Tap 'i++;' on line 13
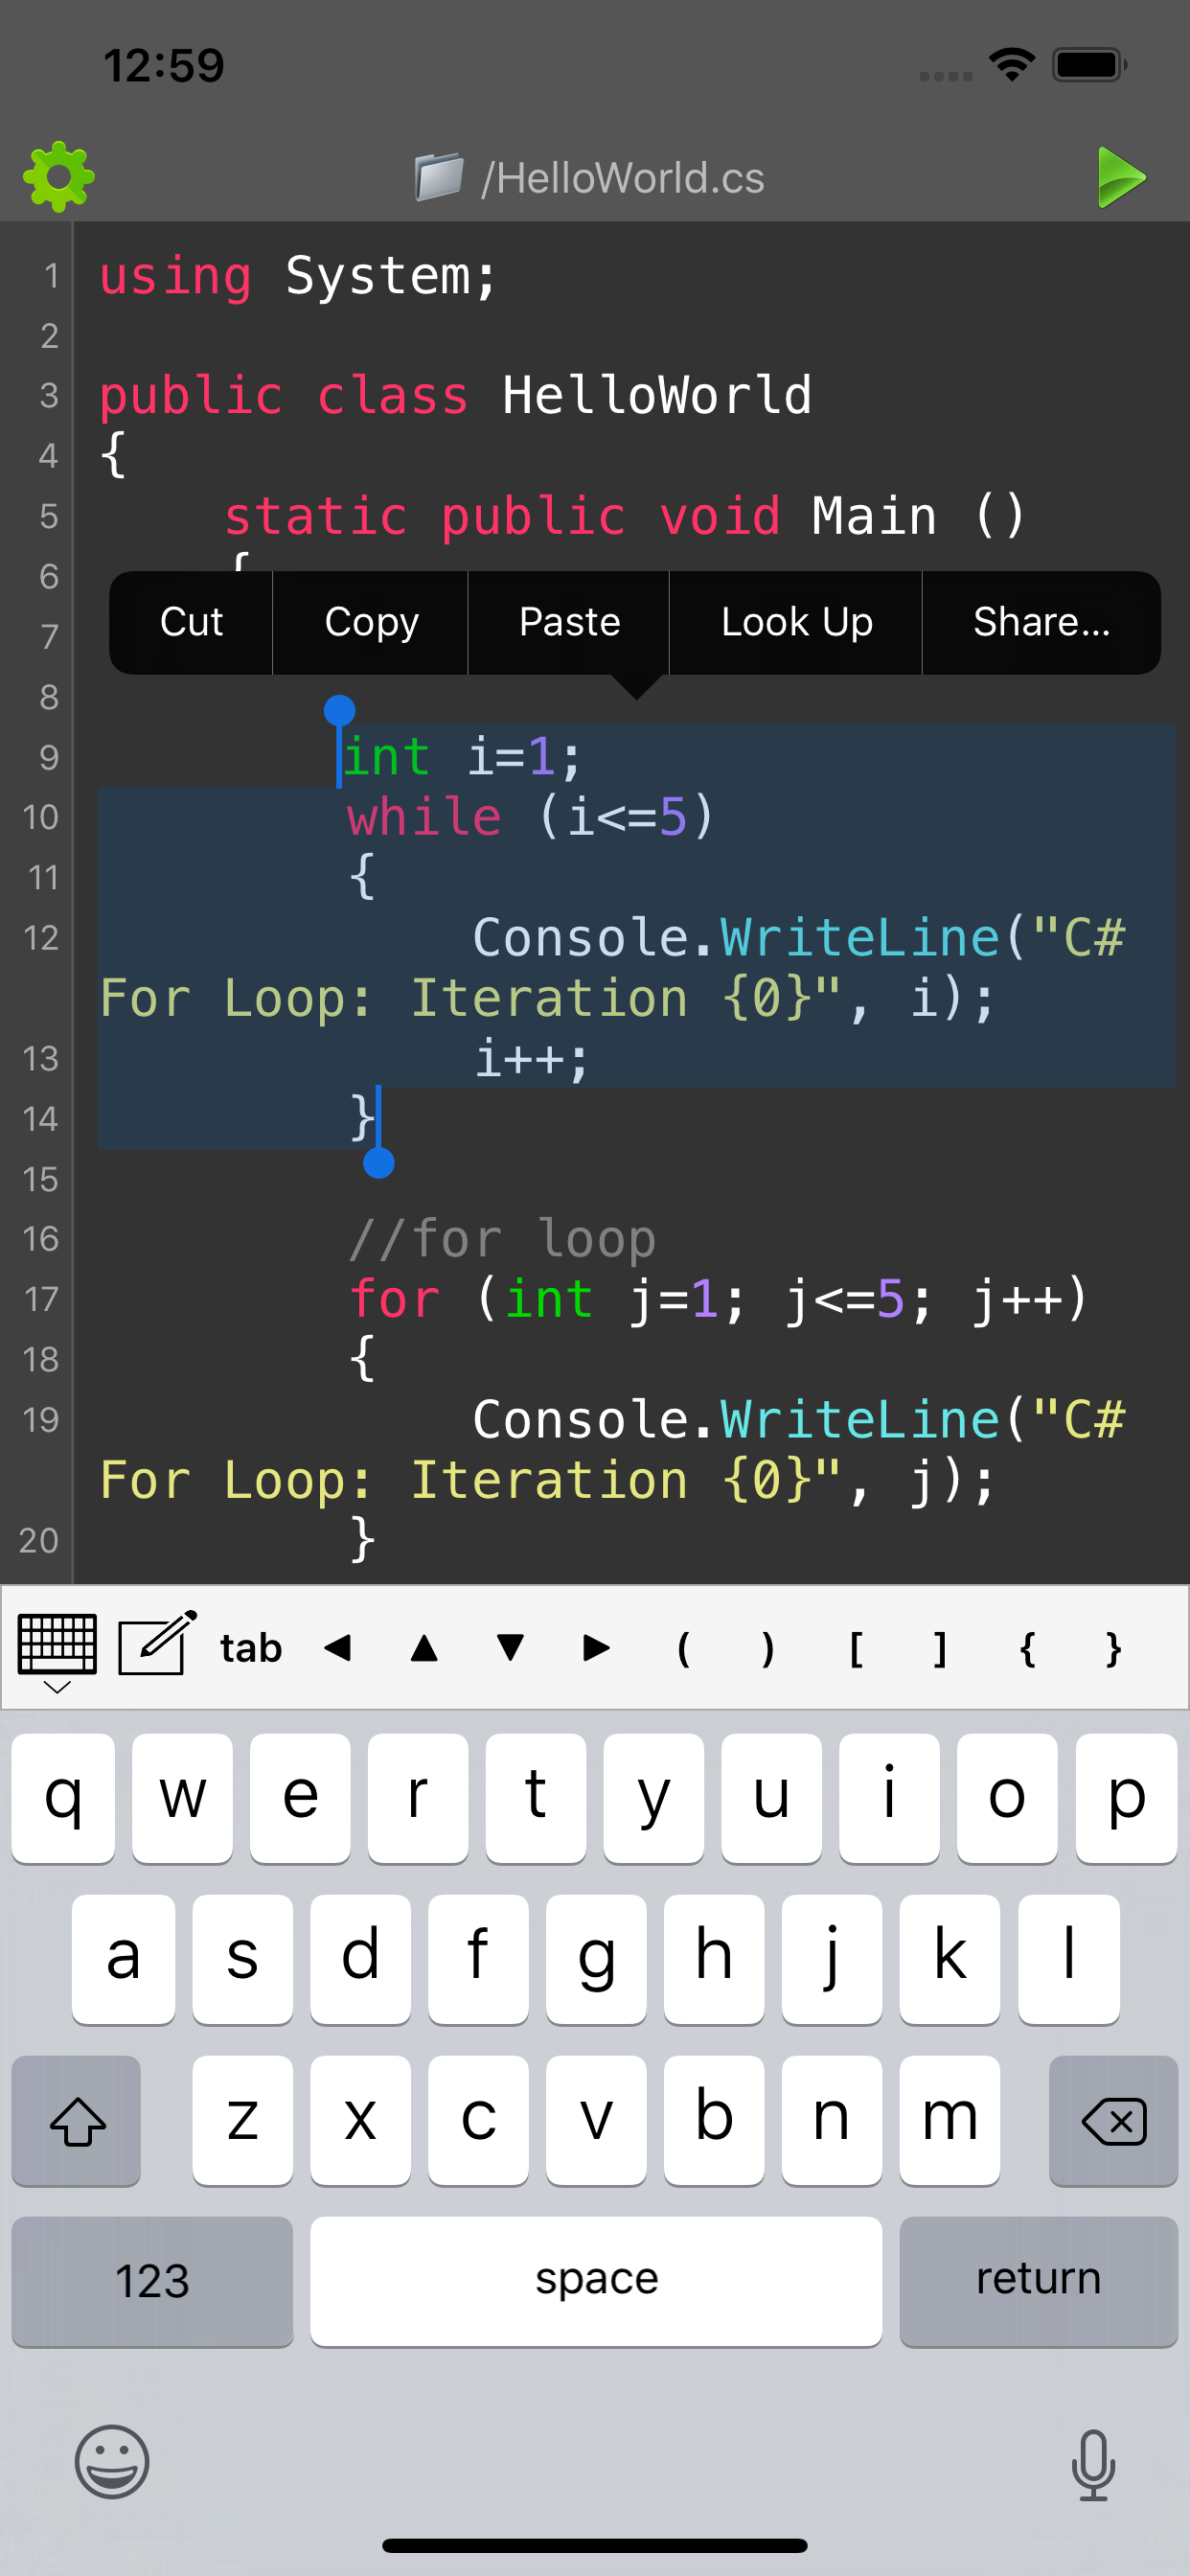Image resolution: width=1190 pixels, height=2576 pixels. 531,1058
